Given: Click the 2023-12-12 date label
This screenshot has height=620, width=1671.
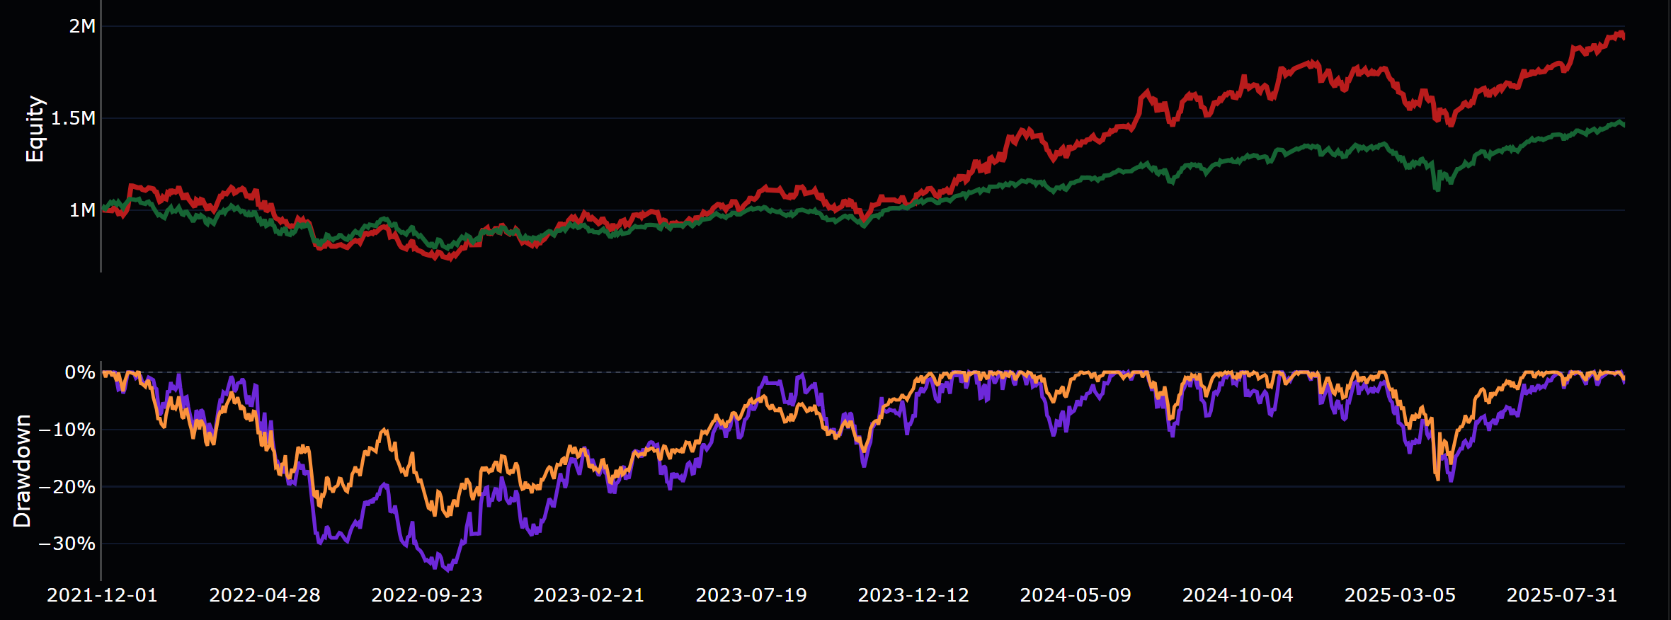Looking at the screenshot, I should [913, 595].
